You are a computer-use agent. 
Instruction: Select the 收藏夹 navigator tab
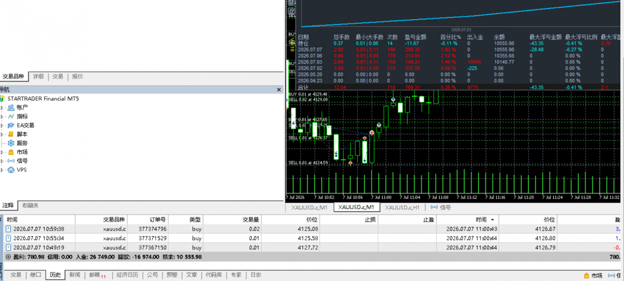30,205
